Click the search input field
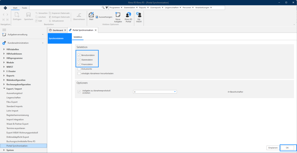297x153 pixels. click(65, 7)
